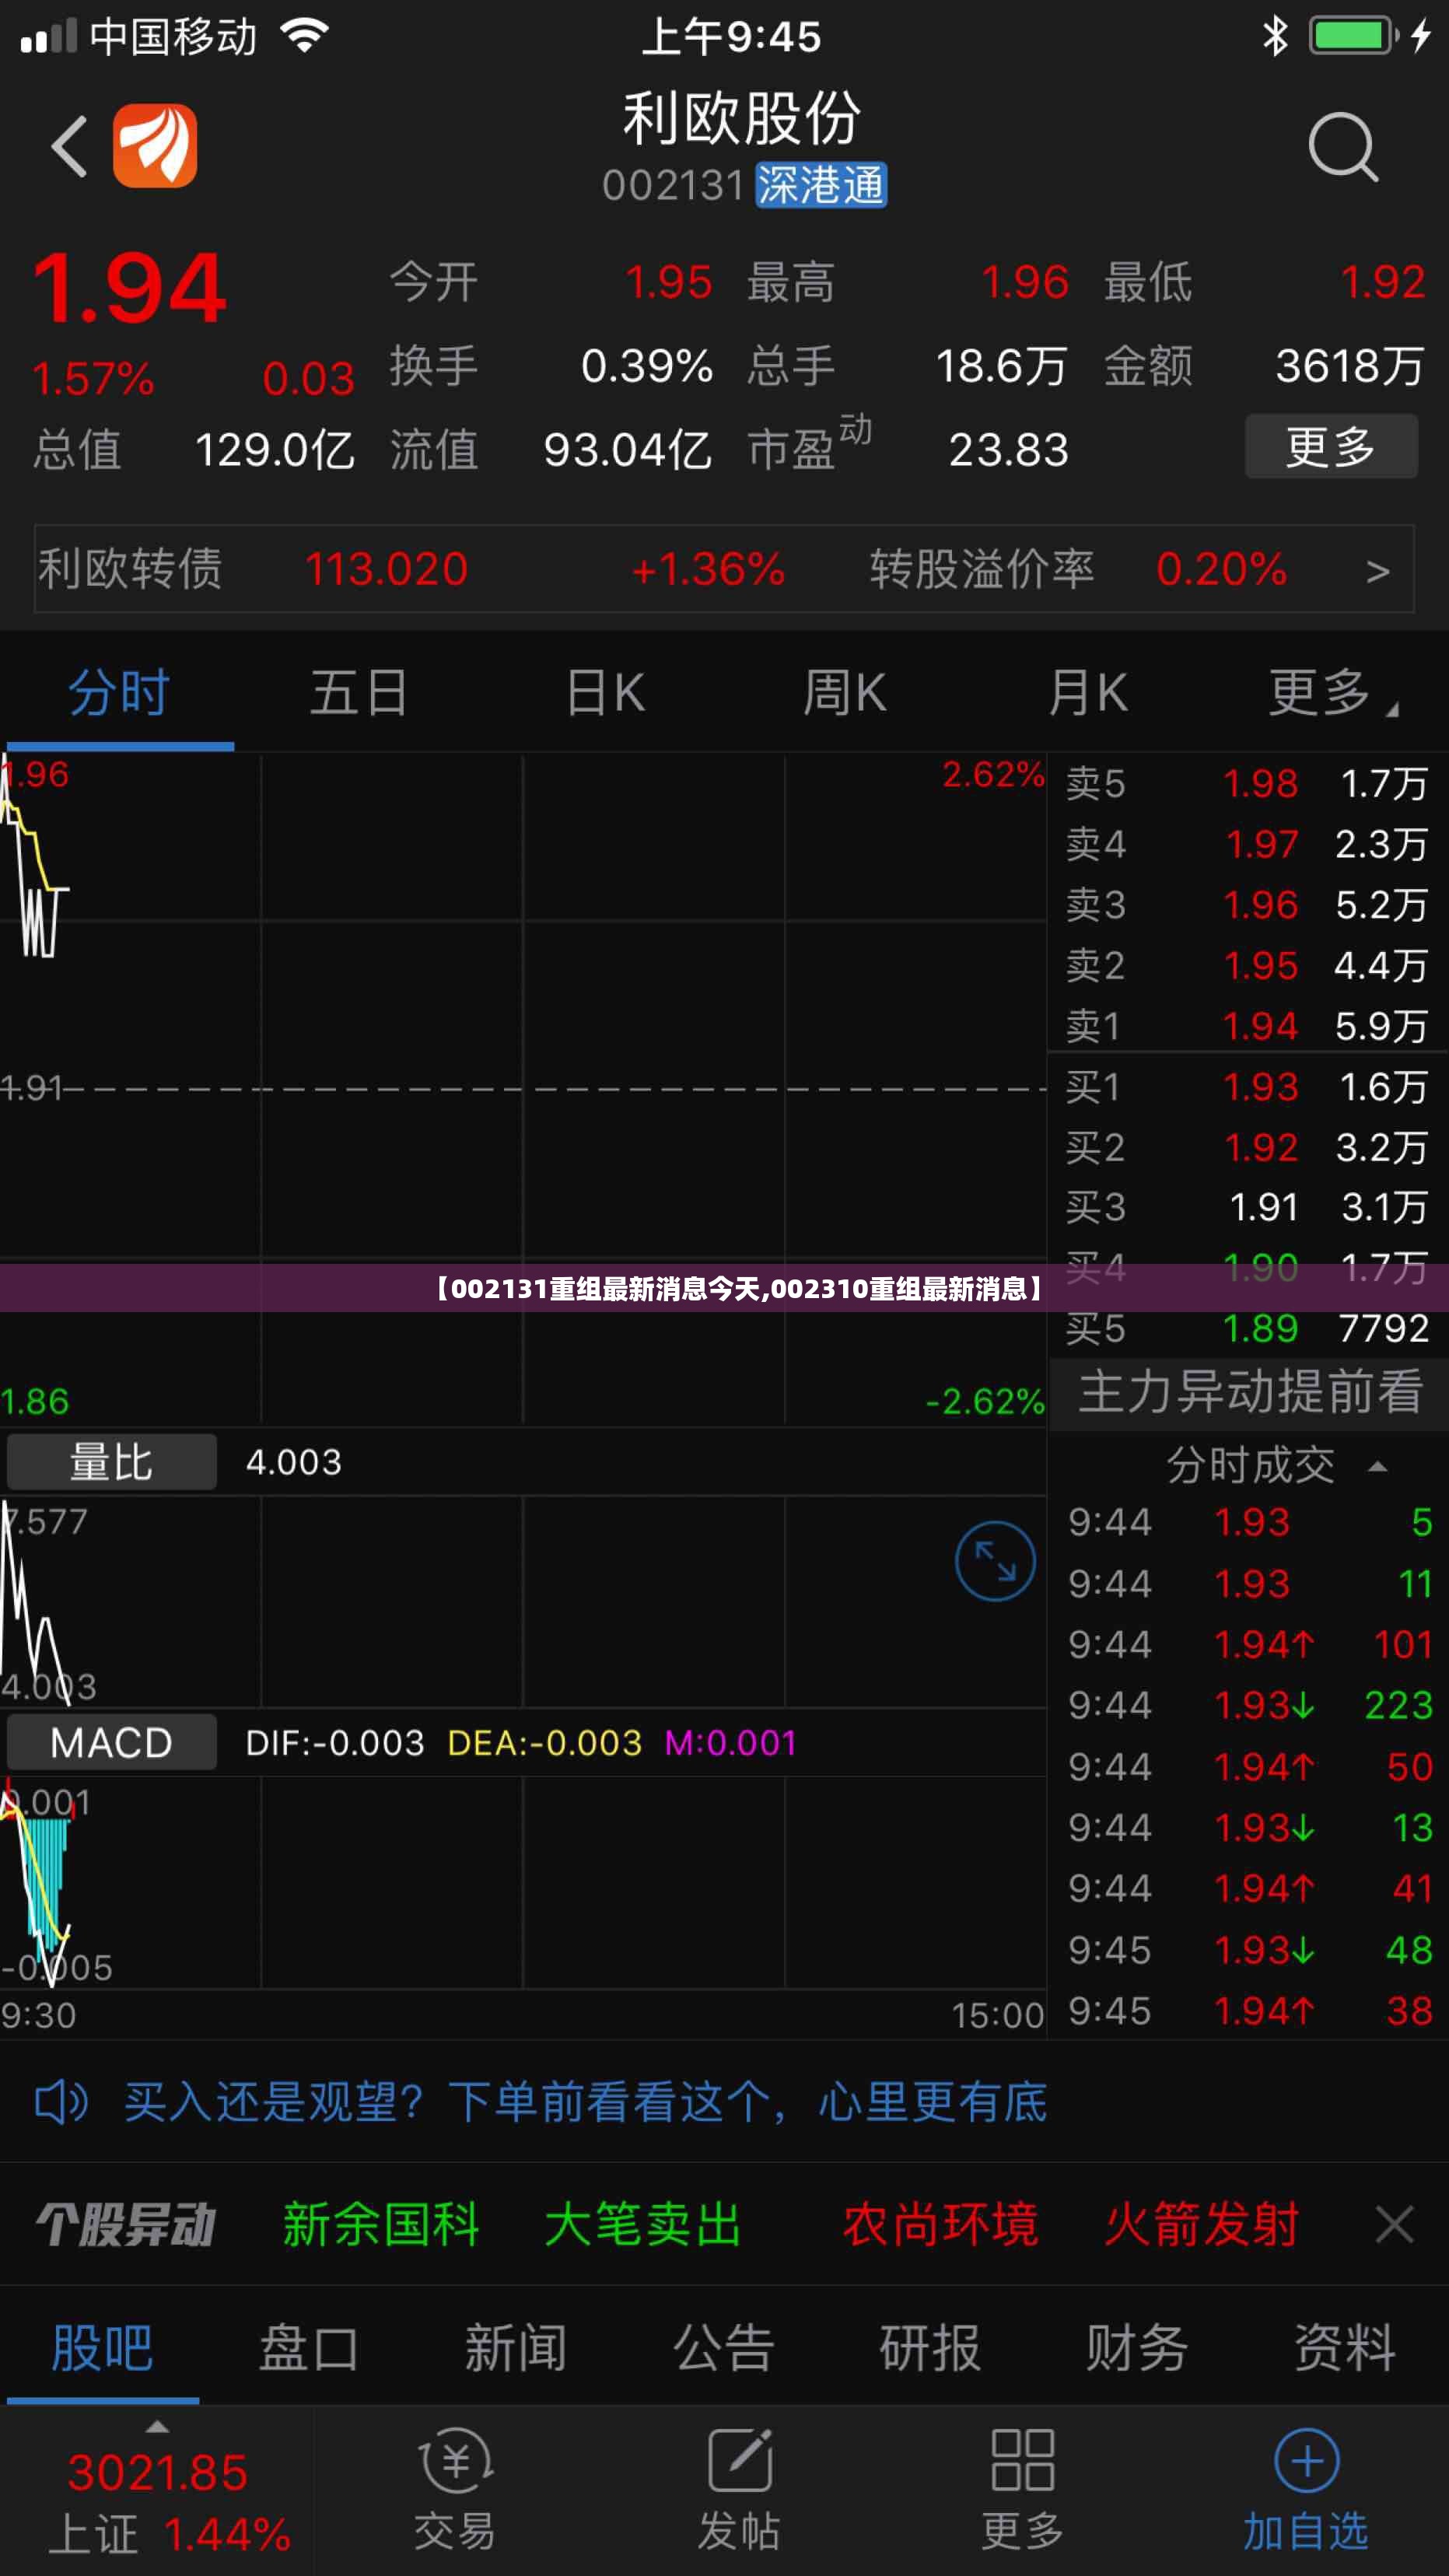Tap the back arrow icon
This screenshot has width=1449, height=2576.
[x=69, y=147]
